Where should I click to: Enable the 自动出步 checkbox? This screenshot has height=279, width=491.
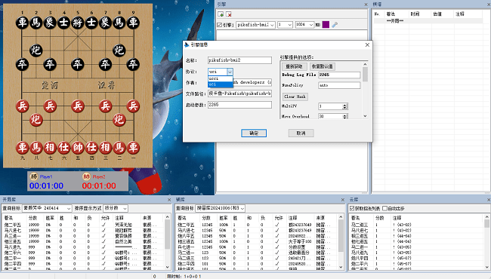(384, 208)
